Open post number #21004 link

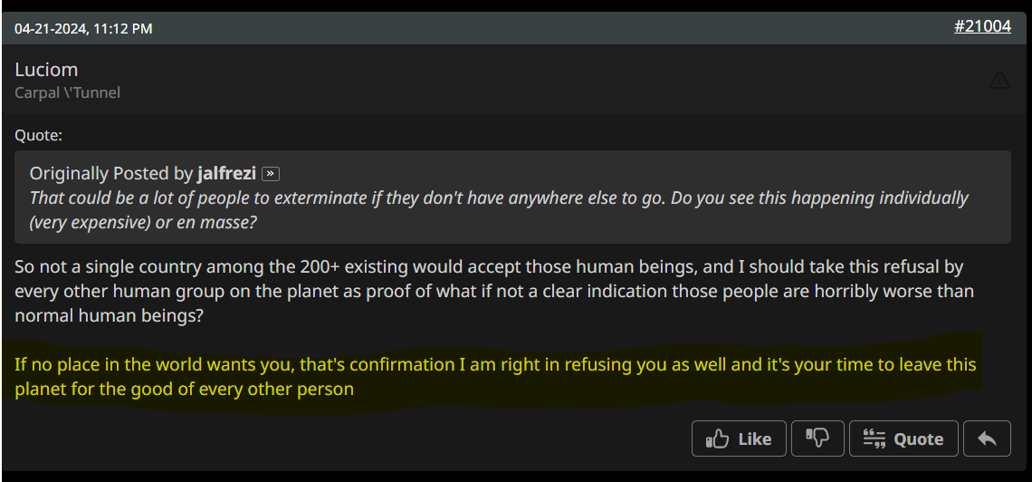click(x=982, y=26)
